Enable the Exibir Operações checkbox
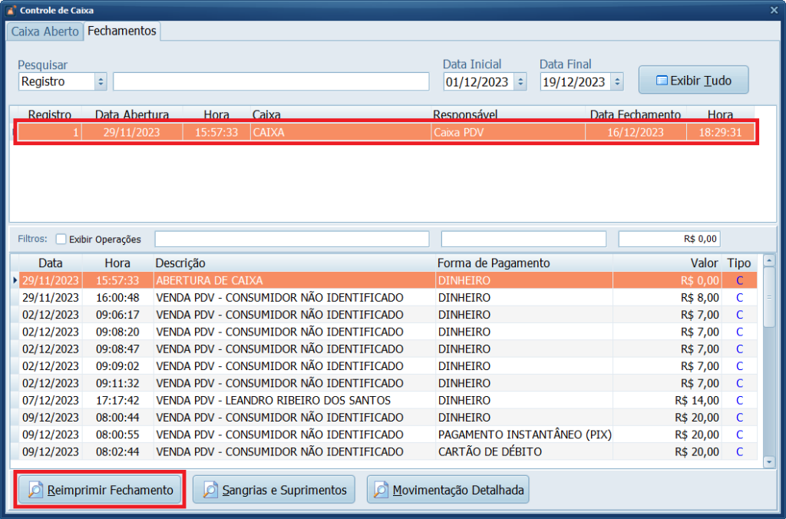The width and height of the screenshot is (786, 519). 61,239
